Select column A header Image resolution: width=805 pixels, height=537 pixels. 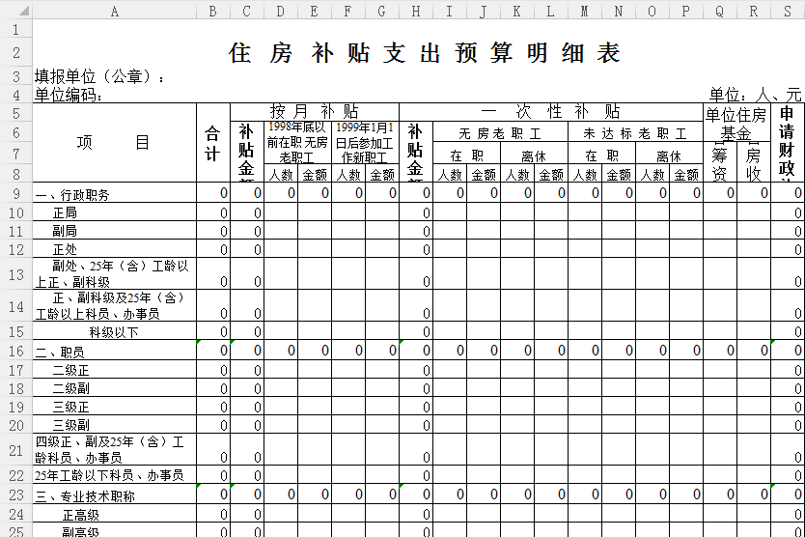[x=114, y=12]
